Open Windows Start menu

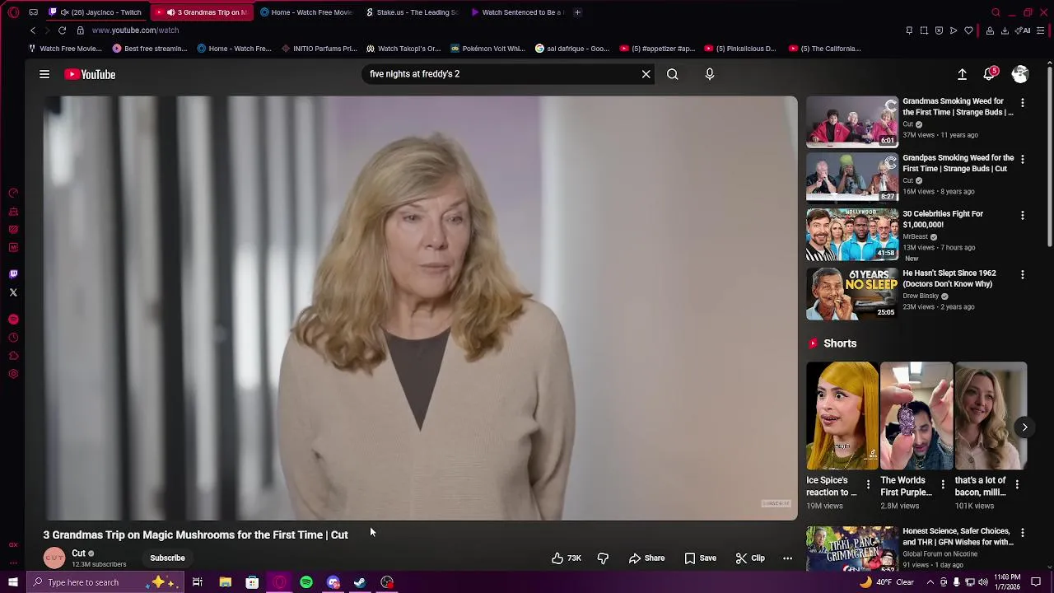(13, 582)
